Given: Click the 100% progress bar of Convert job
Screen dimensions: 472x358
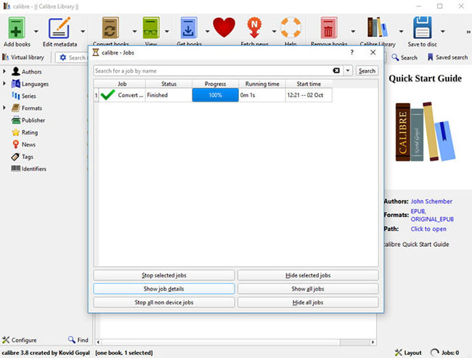Looking at the screenshot, I should tap(215, 95).
